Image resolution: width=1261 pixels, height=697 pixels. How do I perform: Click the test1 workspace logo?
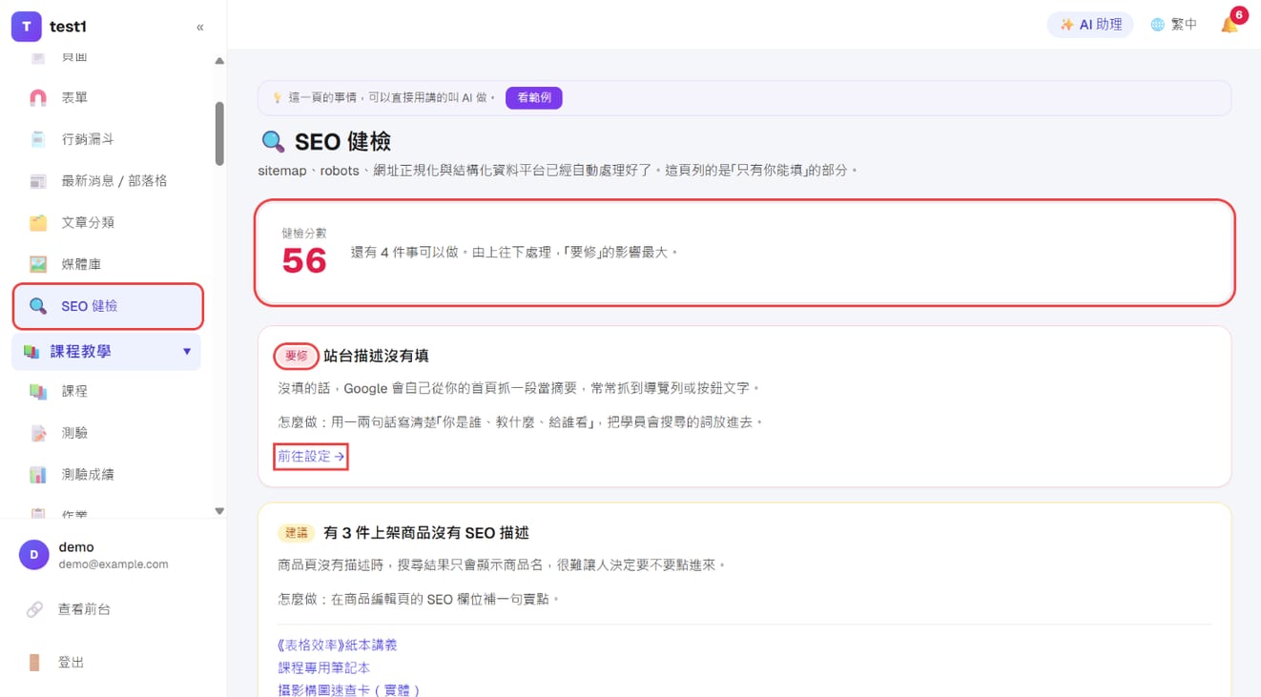tap(26, 27)
